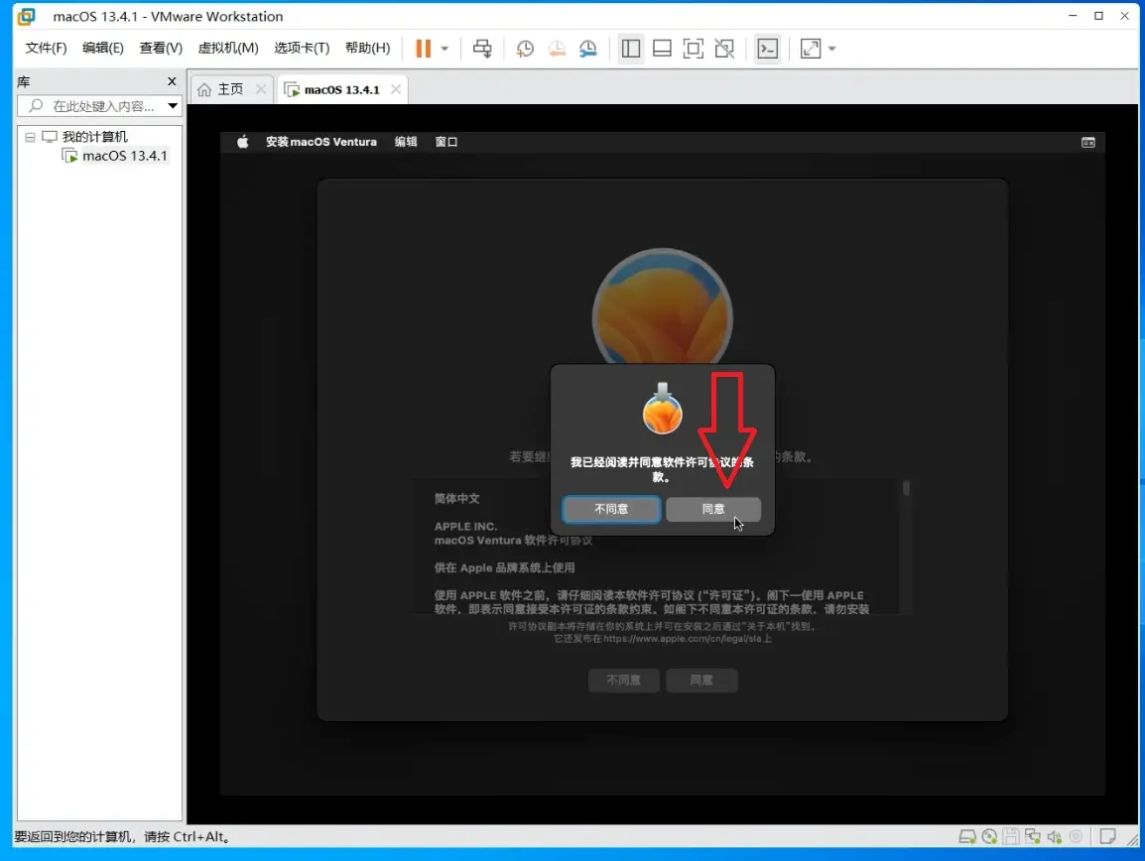Open the 安装 macOS Ventura menu
The height and width of the screenshot is (861, 1145).
[321, 142]
